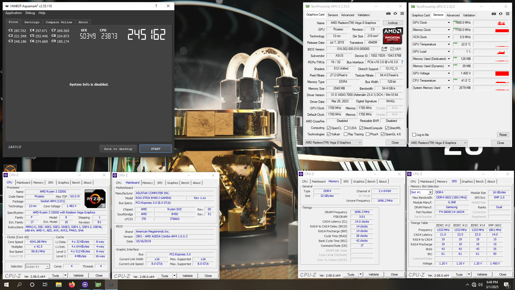This screenshot has width=515, height=290.
Task: Toggle the DirectML checkbox
Action: point(387,128)
